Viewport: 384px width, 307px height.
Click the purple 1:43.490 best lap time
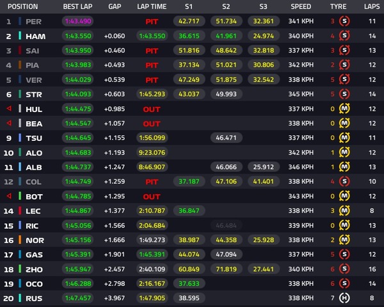click(77, 21)
